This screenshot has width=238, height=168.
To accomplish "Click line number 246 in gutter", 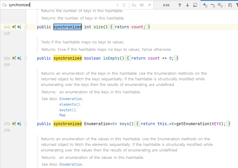I will click(x=7, y=27).
